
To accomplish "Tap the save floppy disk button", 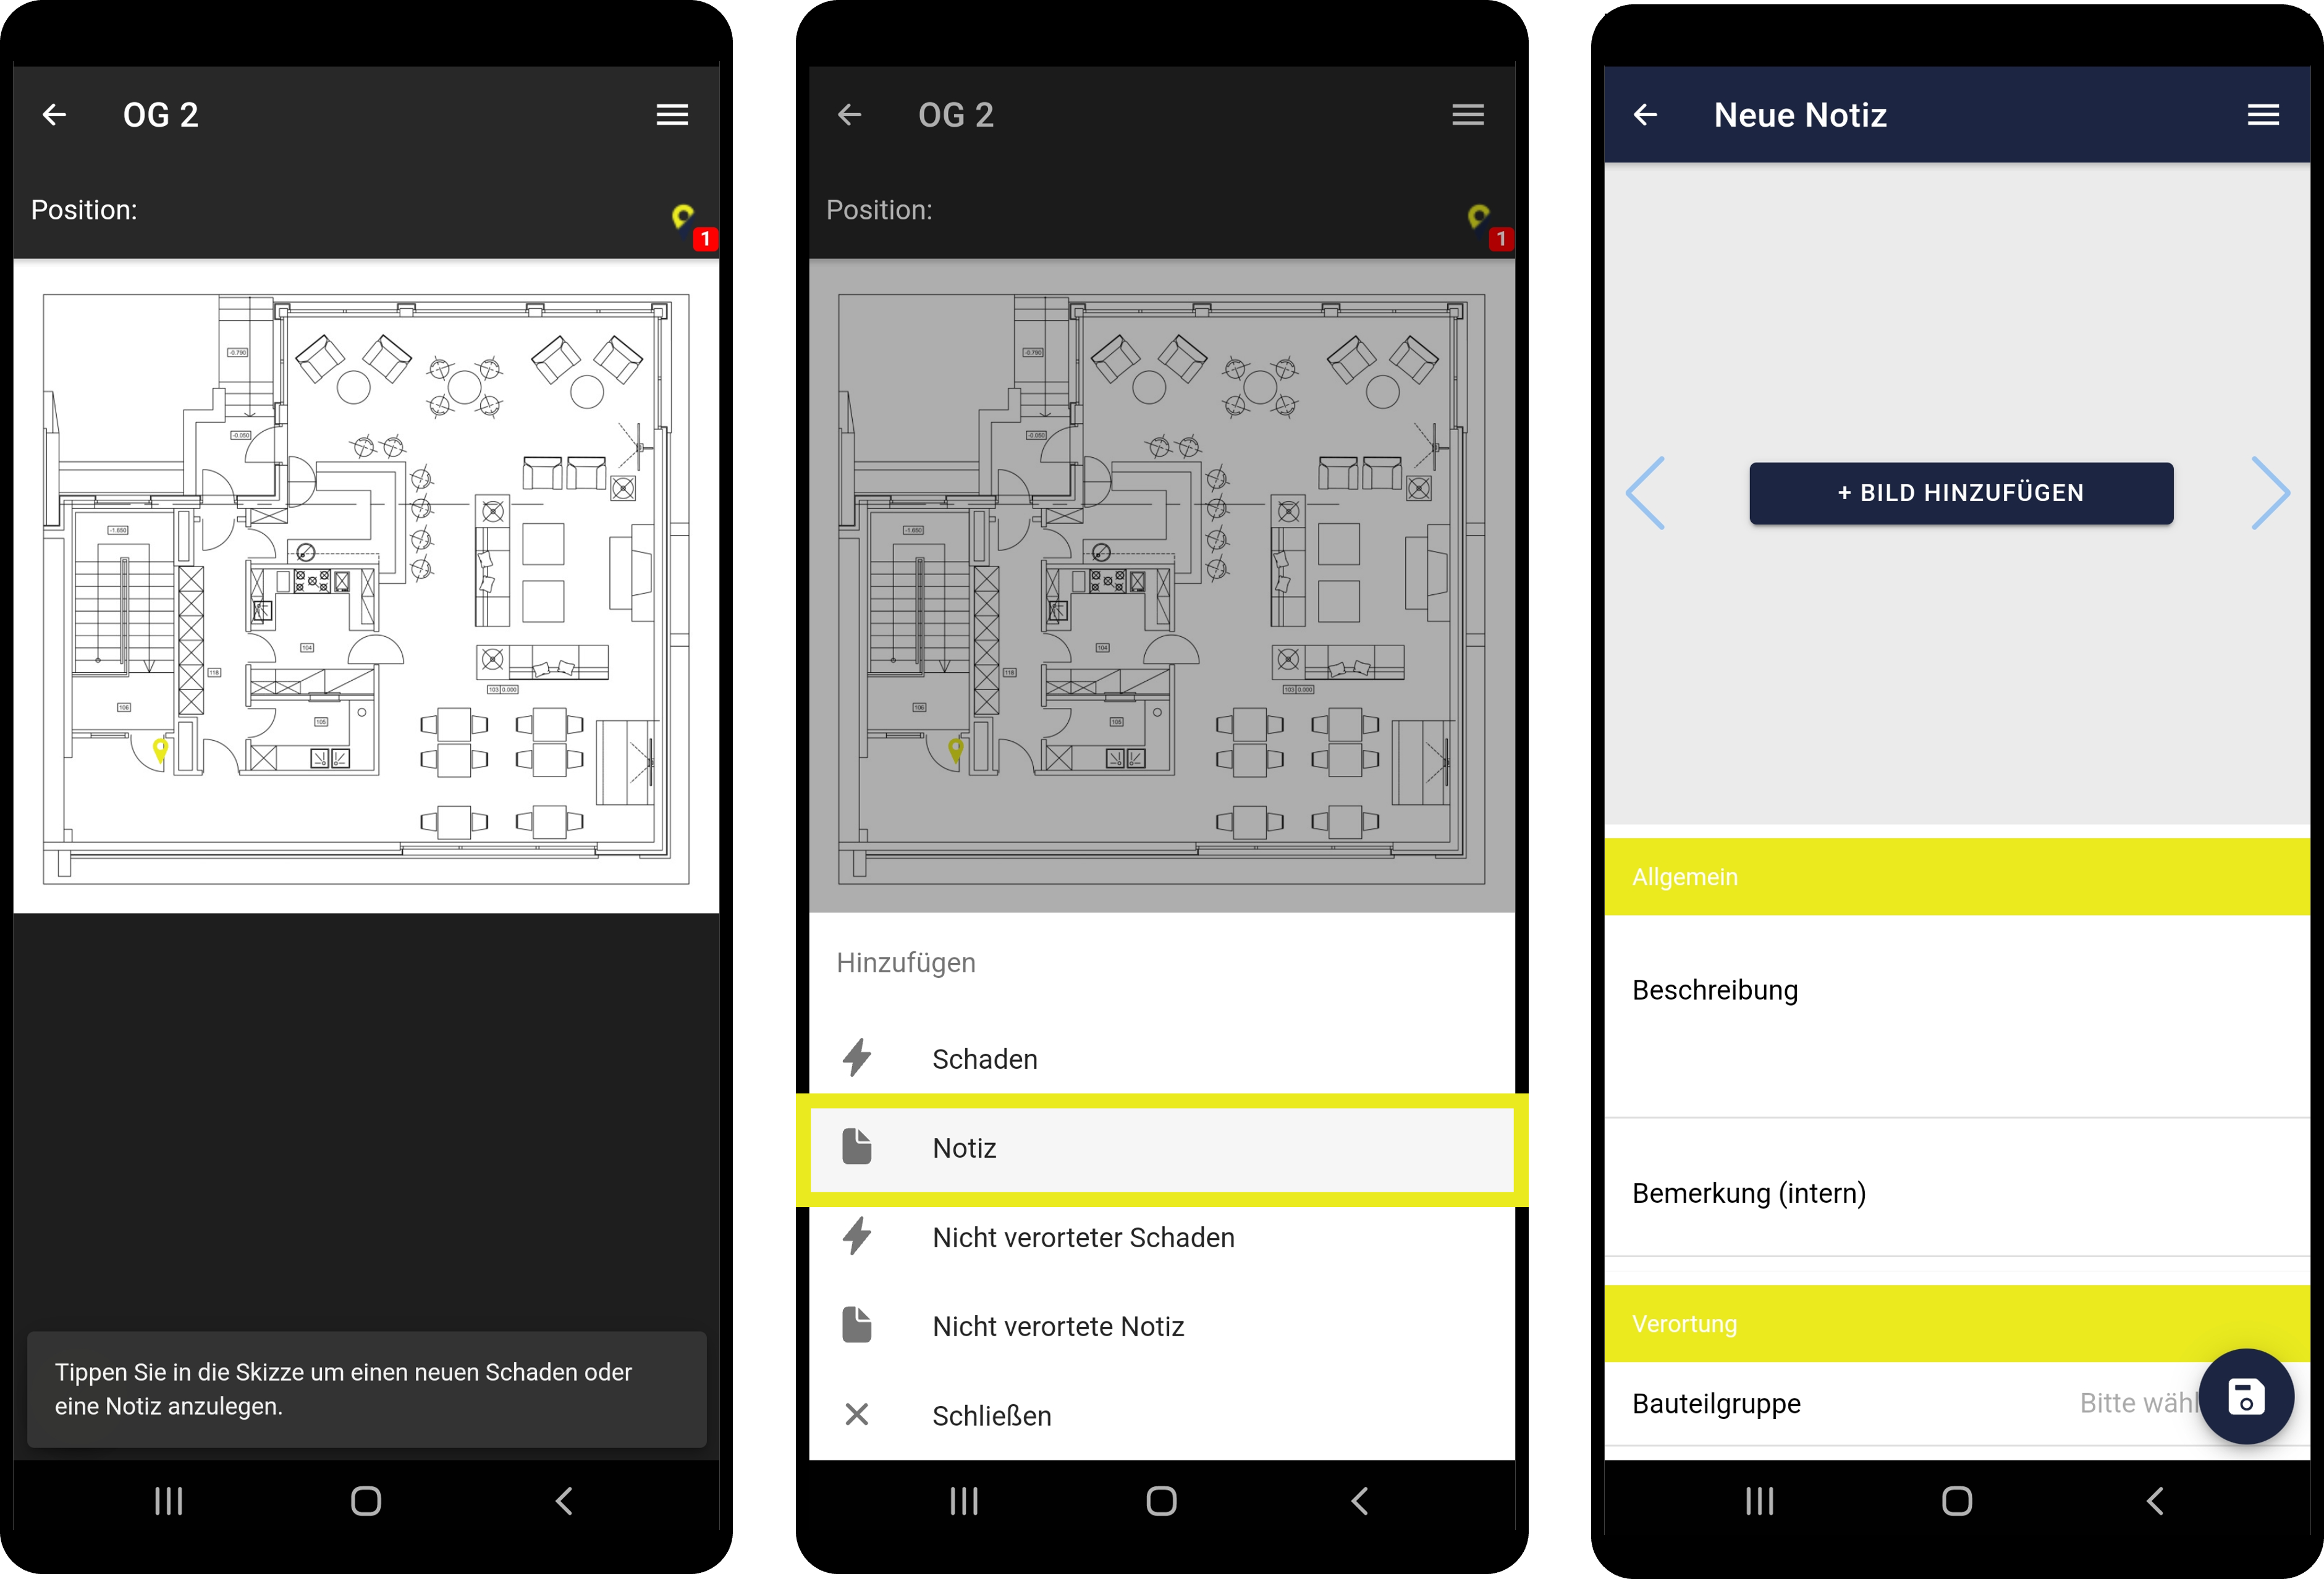I will point(2246,1397).
